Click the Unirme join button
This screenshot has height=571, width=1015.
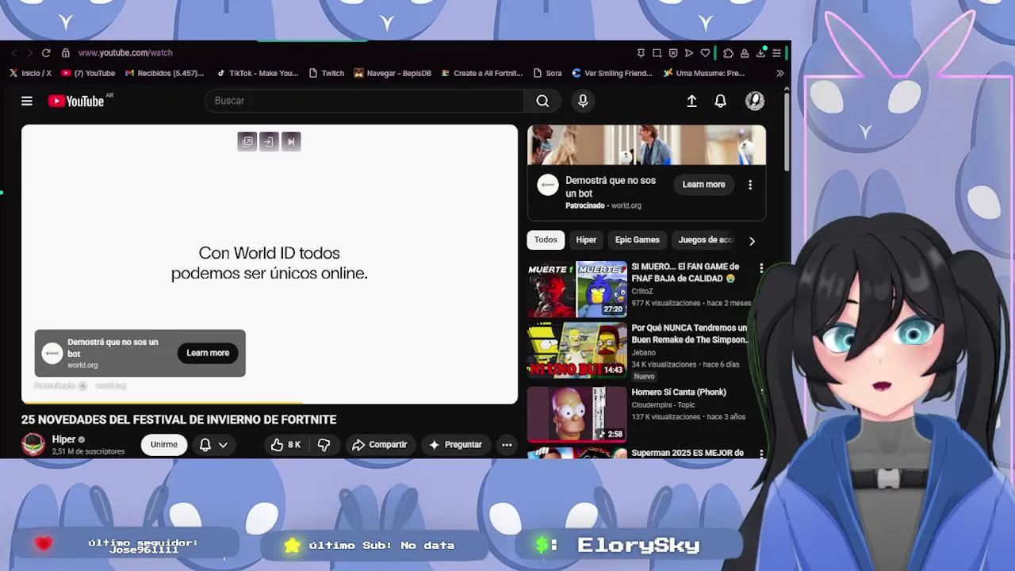point(164,445)
